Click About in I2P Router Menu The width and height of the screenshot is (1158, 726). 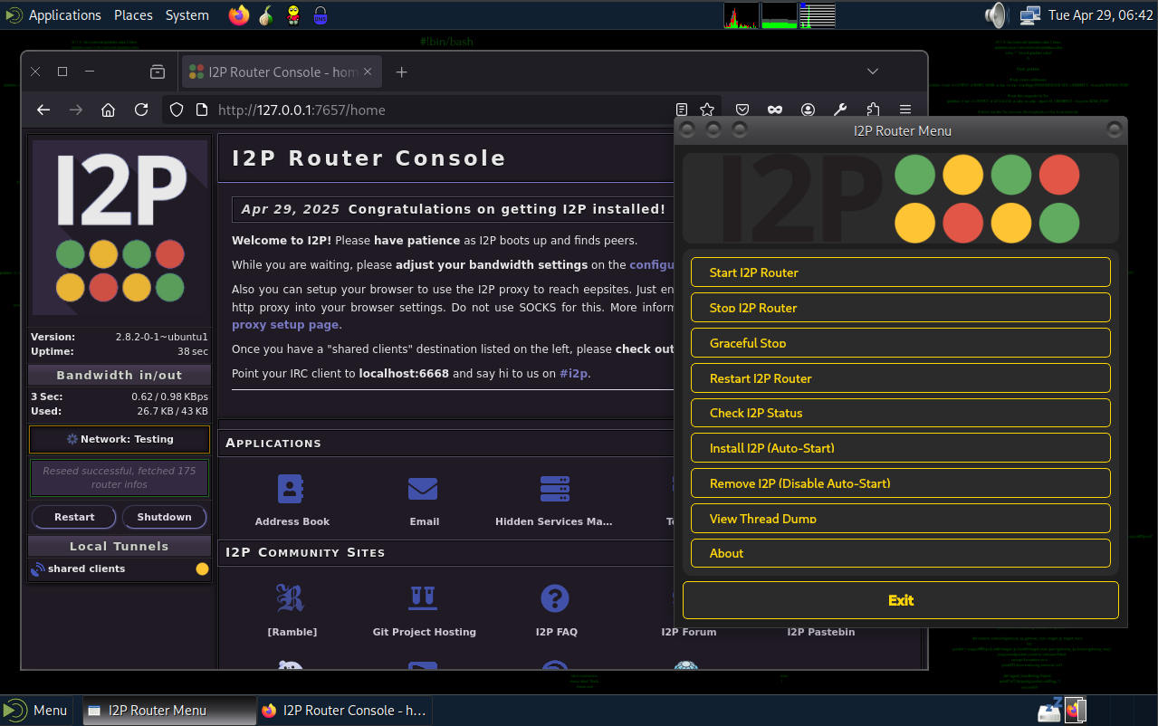tap(901, 553)
